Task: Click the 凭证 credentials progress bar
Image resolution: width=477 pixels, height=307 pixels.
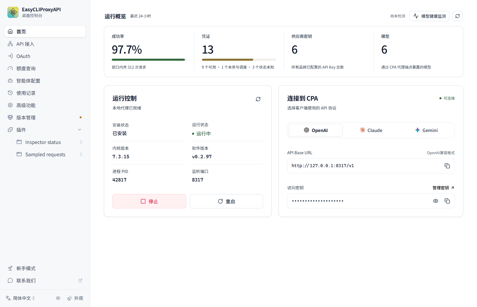Action: click(x=239, y=60)
